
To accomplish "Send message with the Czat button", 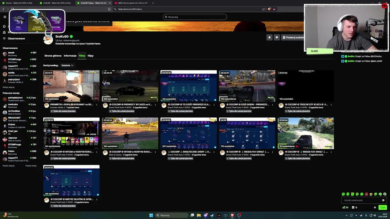I will (383, 207).
